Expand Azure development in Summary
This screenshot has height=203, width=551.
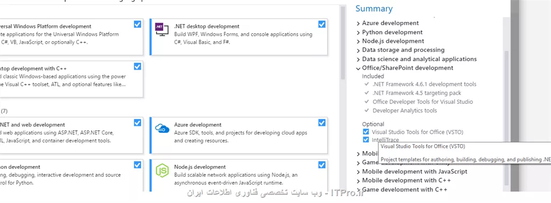point(358,24)
